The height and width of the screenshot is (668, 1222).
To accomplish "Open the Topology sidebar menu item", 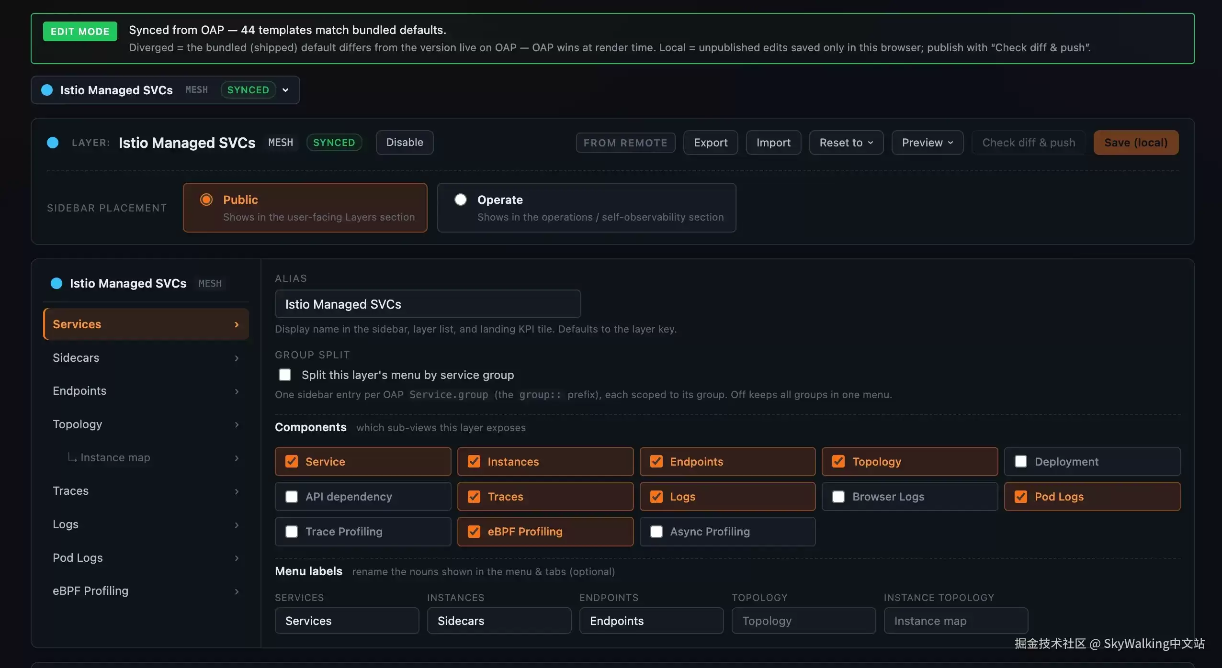I will coord(146,424).
